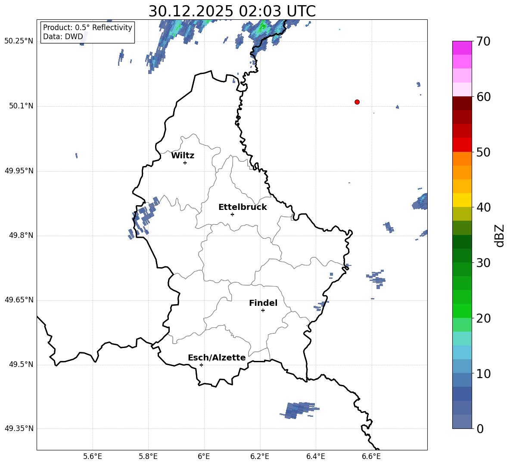Viewport: 510px width, 465px height.
Task: Click the Ettelbruck station cross marker
Action: tap(232, 214)
